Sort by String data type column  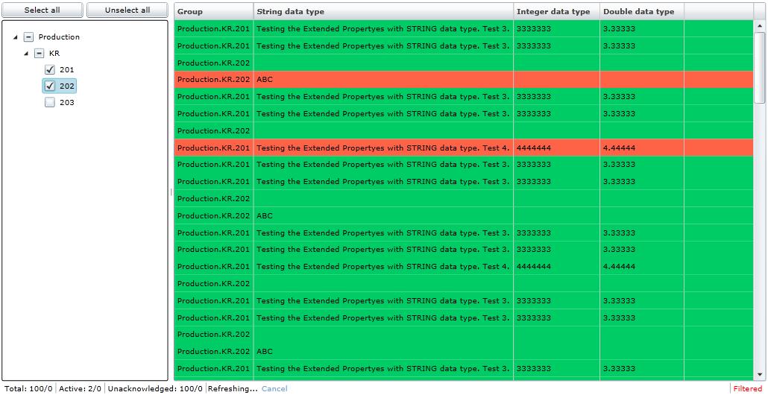(383, 12)
